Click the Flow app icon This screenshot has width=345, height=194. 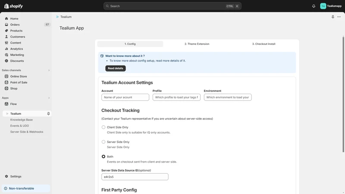point(6,104)
